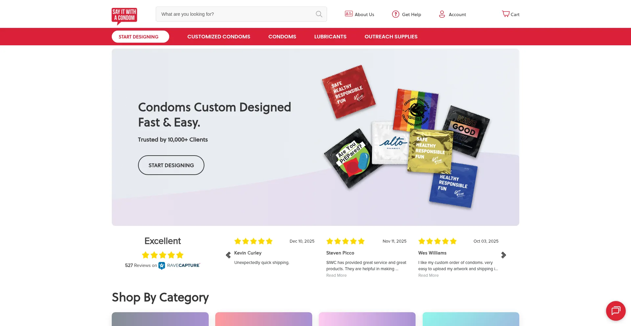Click the outlined Start Designing hero button
The image size is (631, 326).
[171, 165]
